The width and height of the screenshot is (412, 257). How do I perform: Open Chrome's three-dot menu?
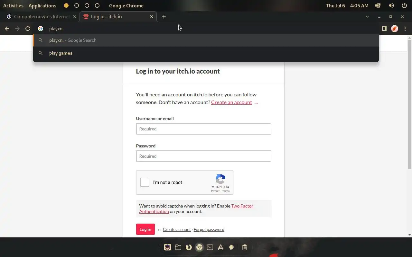405,29
